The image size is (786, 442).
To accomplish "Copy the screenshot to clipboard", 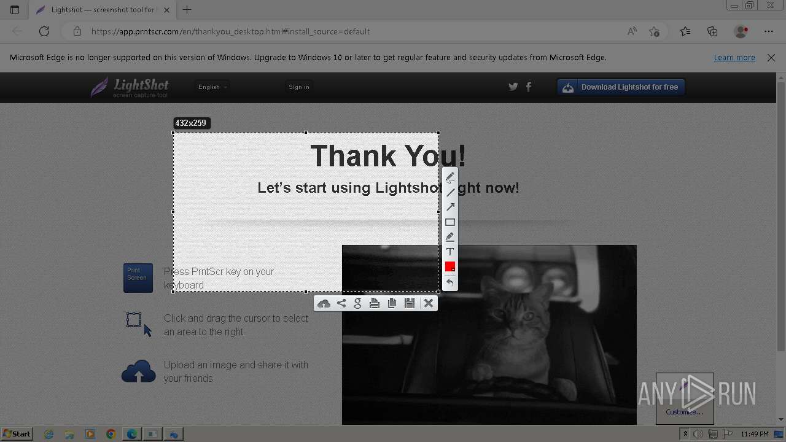I will coord(392,303).
